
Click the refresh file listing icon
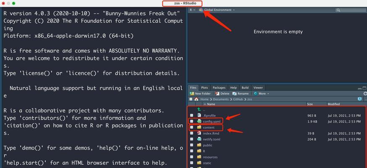point(365,93)
